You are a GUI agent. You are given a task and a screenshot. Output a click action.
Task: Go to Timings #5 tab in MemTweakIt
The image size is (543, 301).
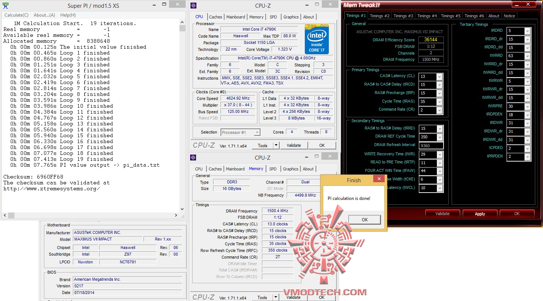[x=451, y=16]
